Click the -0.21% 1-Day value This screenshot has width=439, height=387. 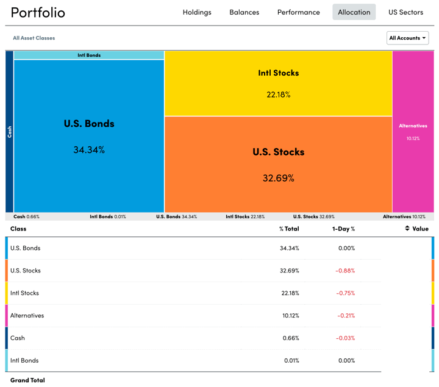tap(346, 315)
